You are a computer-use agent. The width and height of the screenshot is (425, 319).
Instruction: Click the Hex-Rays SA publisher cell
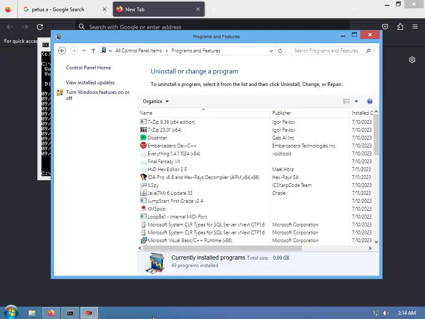tap(286, 177)
